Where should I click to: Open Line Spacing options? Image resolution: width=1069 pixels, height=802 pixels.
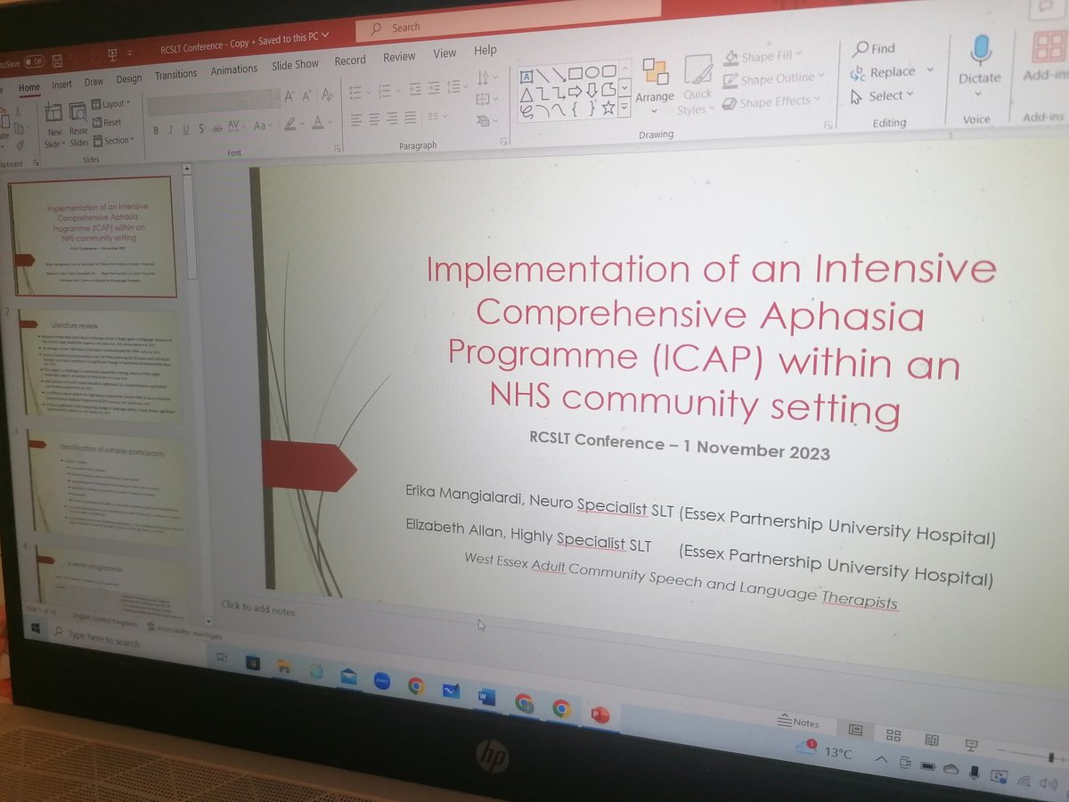(457, 86)
